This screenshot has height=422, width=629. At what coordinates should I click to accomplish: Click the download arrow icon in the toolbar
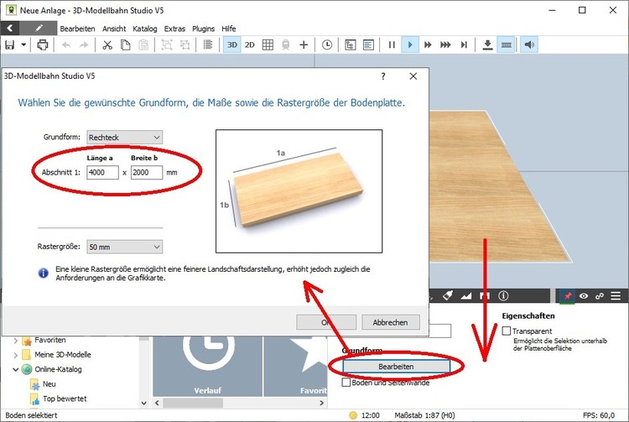click(487, 45)
